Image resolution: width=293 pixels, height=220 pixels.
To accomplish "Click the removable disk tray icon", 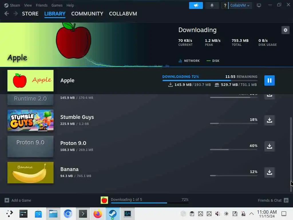I will click(235, 214).
